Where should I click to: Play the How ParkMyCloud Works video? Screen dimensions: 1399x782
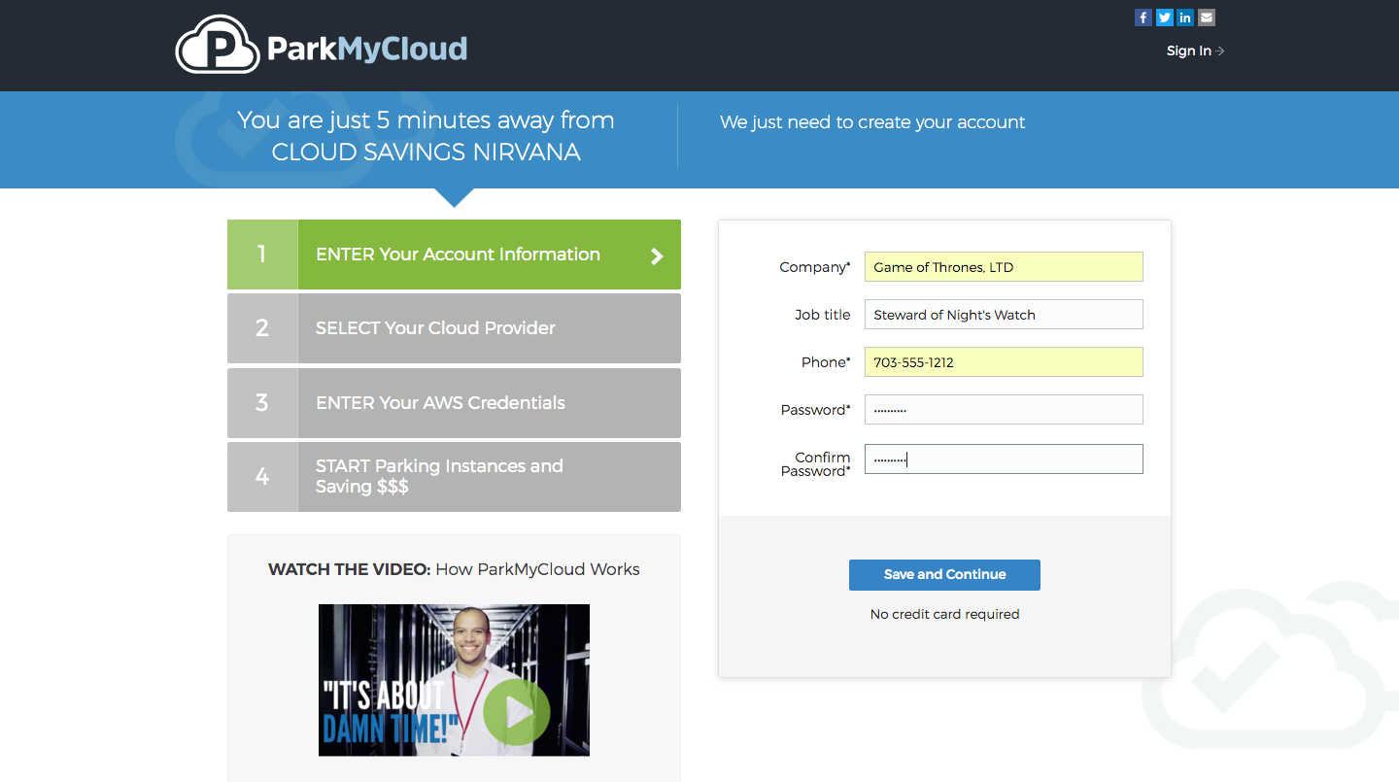click(x=516, y=713)
